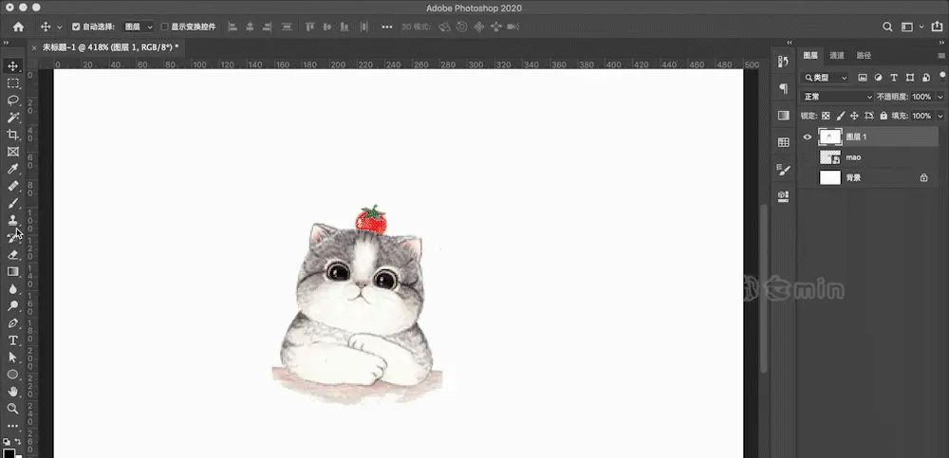Screen dimensions: 949x458
Task: Open the Edit Toolbar three-dots button
Action: (x=12, y=426)
